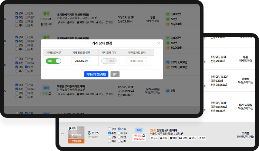Click link icon after 부평동 543 address
Viewport: 259px width, 151px height.
coord(84,89)
